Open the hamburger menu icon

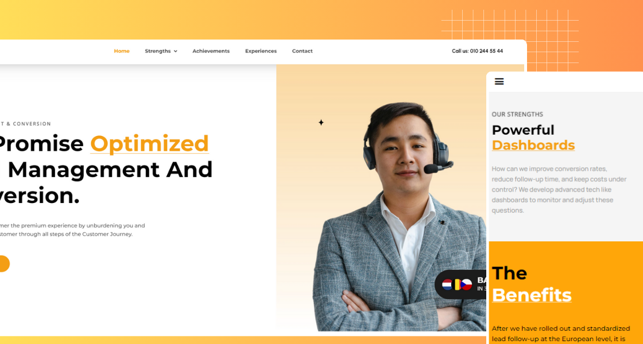(499, 81)
